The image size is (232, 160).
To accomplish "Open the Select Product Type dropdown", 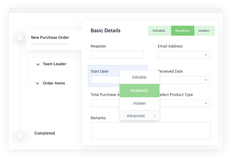I will [x=185, y=103].
